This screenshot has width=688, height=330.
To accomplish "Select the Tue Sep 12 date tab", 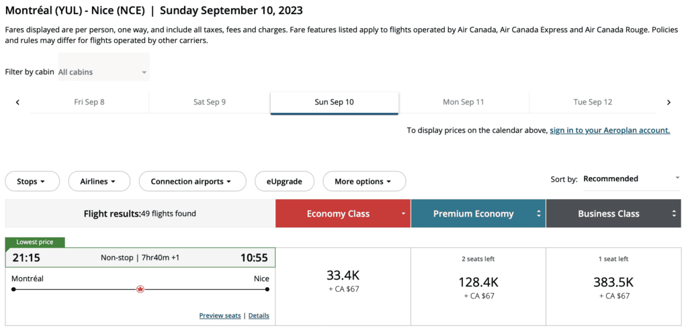I will coord(593,102).
